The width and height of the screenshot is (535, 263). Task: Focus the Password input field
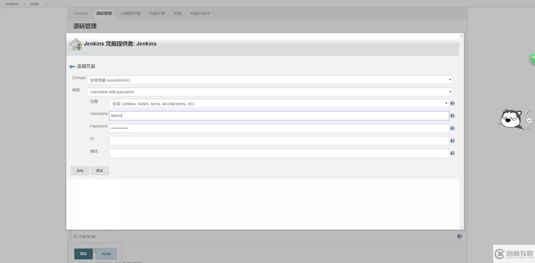[279, 128]
